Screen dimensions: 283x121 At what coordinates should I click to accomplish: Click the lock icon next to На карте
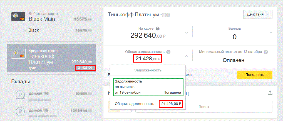(x=158, y=29)
